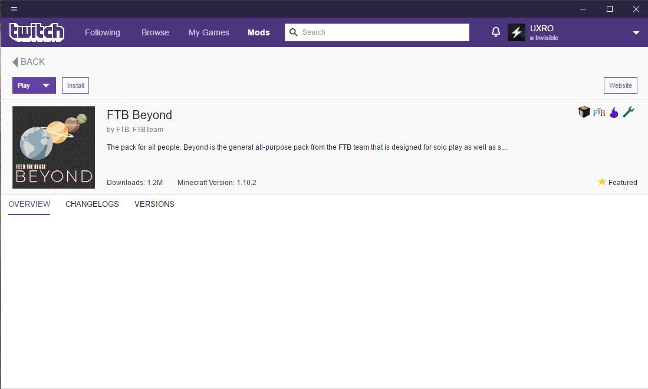Open the hamburger menu in title bar
The image size is (648, 389).
click(x=14, y=9)
